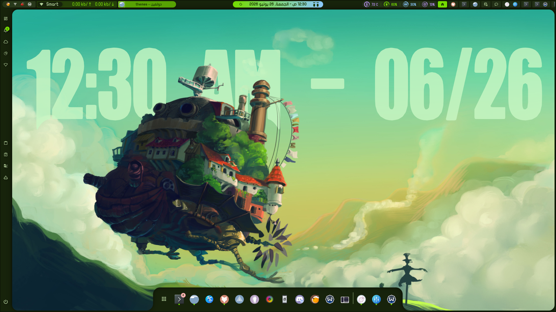Click the 60% battery indicator
The height and width of the screenshot is (312, 556).
tap(390, 4)
